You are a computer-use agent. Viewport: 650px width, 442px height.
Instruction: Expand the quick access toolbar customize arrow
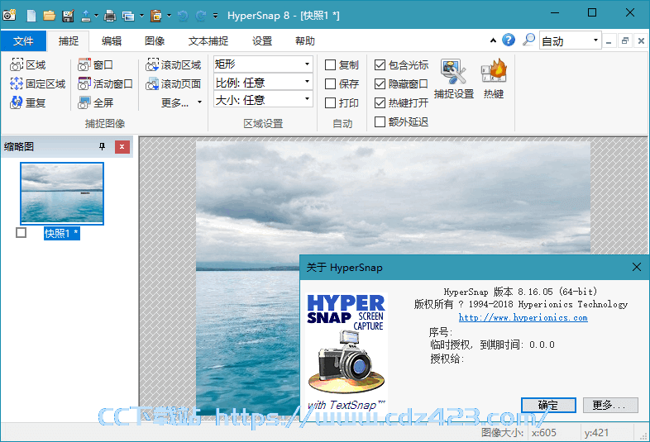tap(216, 17)
